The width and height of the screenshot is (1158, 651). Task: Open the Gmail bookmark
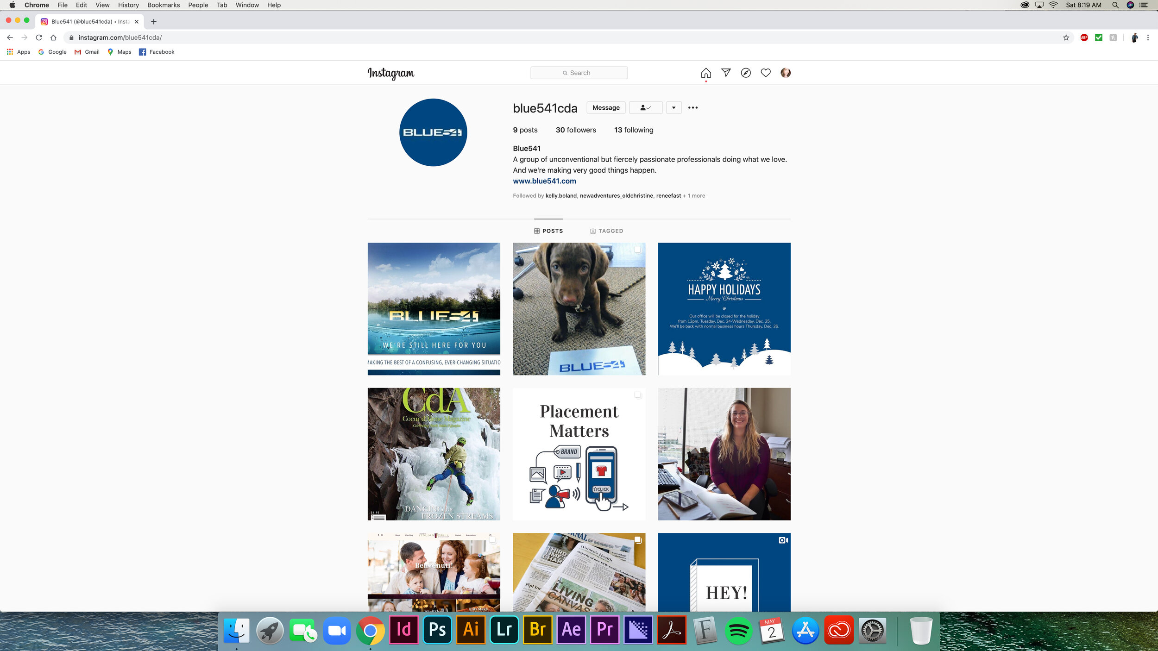87,52
